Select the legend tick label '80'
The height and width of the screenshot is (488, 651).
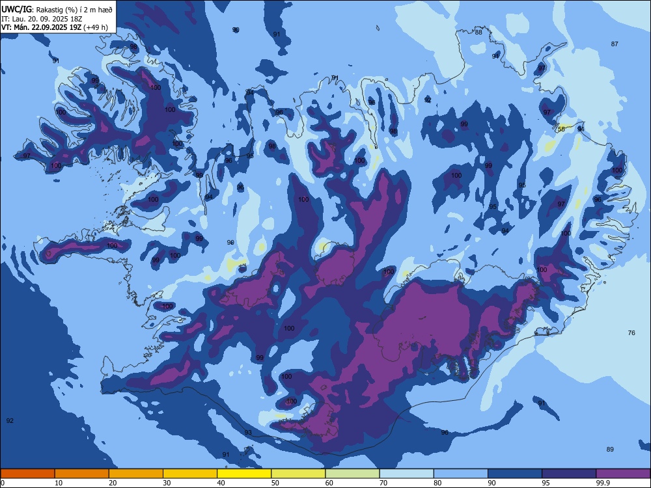pyautogui.click(x=437, y=483)
